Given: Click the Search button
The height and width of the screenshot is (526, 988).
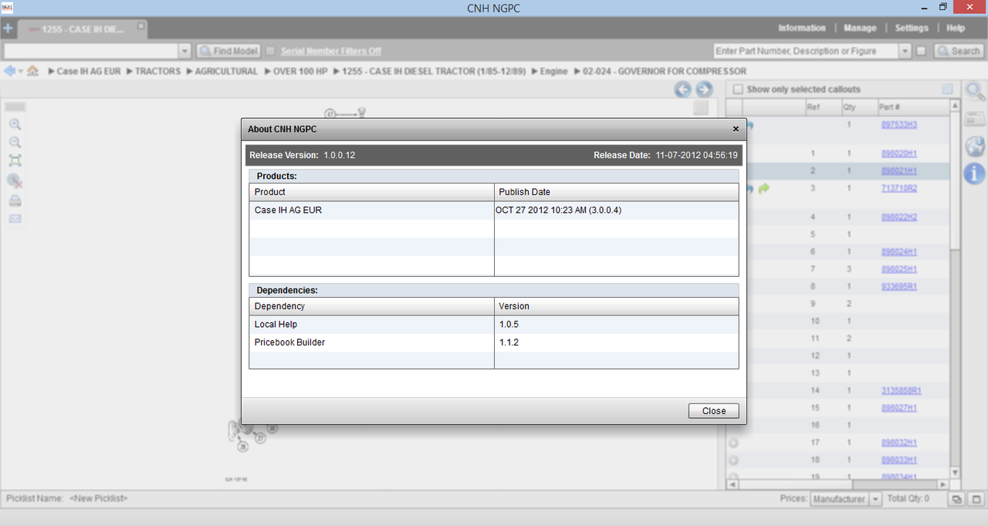Looking at the screenshot, I should [x=959, y=51].
